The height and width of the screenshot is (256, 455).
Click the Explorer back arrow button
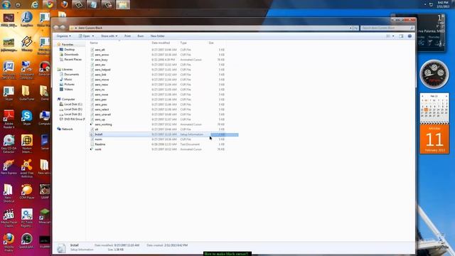[56, 28]
